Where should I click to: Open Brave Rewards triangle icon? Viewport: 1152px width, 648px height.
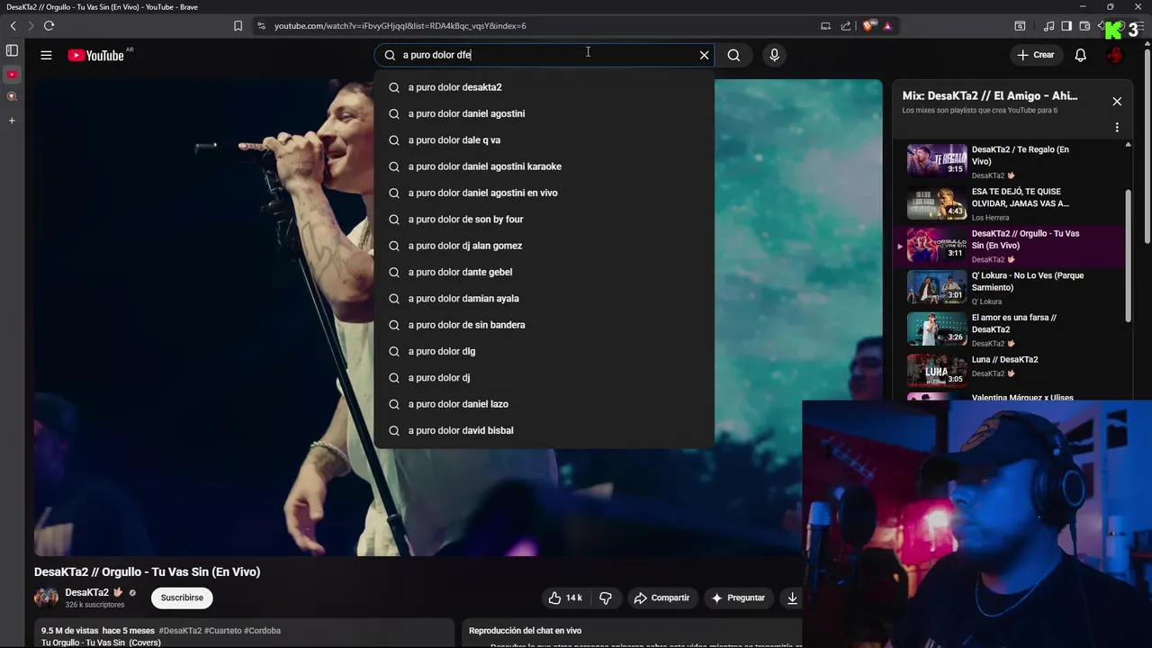pyautogui.click(x=887, y=26)
